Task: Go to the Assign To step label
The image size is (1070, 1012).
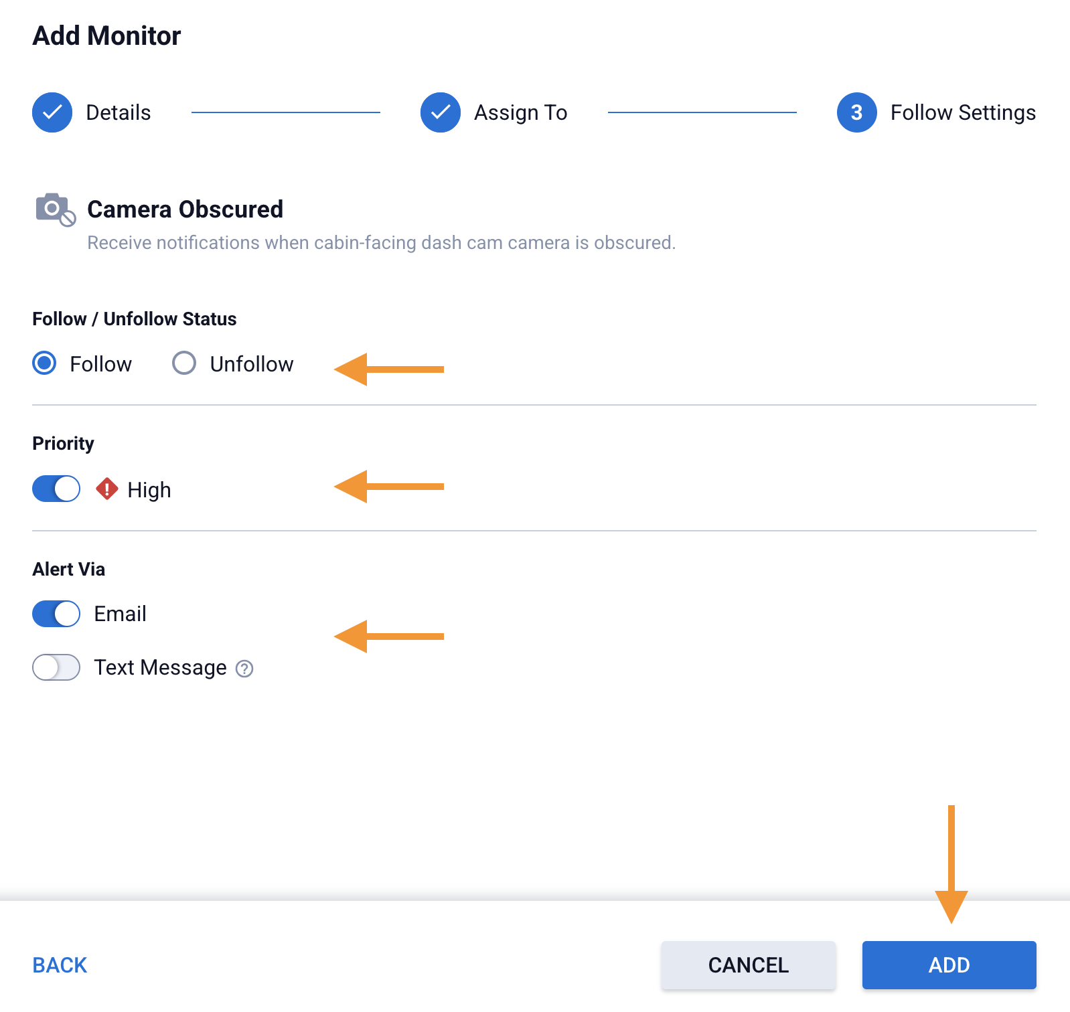Action: click(x=520, y=112)
